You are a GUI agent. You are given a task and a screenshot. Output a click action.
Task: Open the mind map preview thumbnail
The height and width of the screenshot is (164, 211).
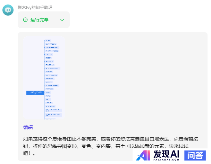click(44, 78)
